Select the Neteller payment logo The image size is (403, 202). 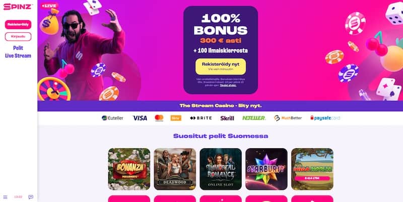click(254, 118)
